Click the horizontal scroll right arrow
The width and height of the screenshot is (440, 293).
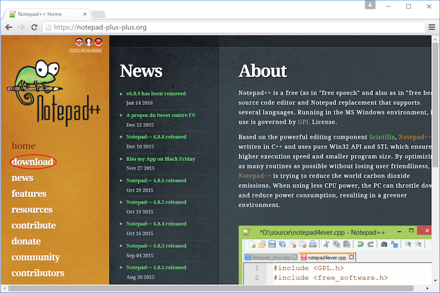(x=427, y=288)
